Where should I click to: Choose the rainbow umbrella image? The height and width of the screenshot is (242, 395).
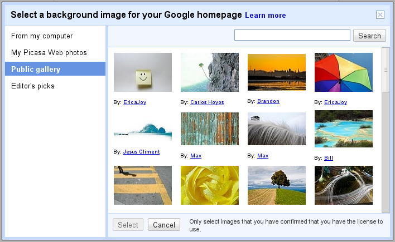[344, 72]
